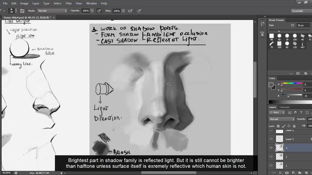
Task: Open the layer filter Kind dropdown
Action: pos(277,112)
